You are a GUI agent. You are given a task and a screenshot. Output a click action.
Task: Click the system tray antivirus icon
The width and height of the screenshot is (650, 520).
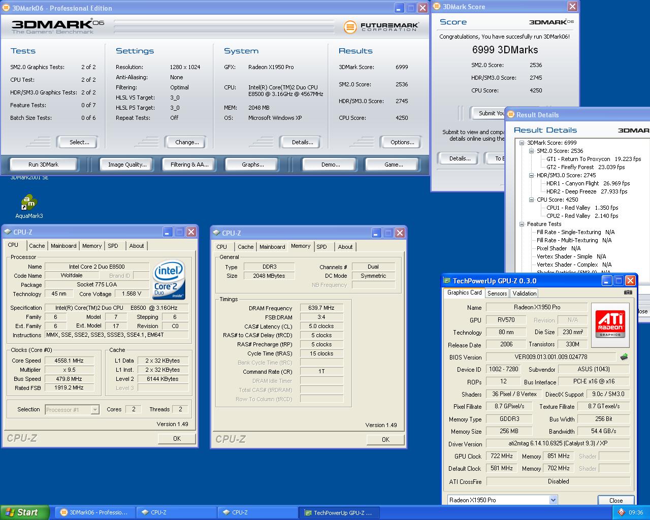pos(621,512)
